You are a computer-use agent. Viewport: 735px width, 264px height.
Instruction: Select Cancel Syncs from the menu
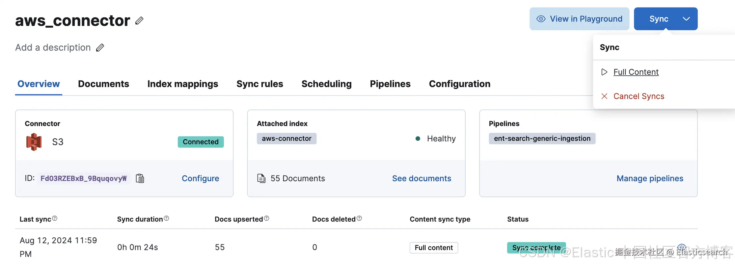[x=639, y=96]
